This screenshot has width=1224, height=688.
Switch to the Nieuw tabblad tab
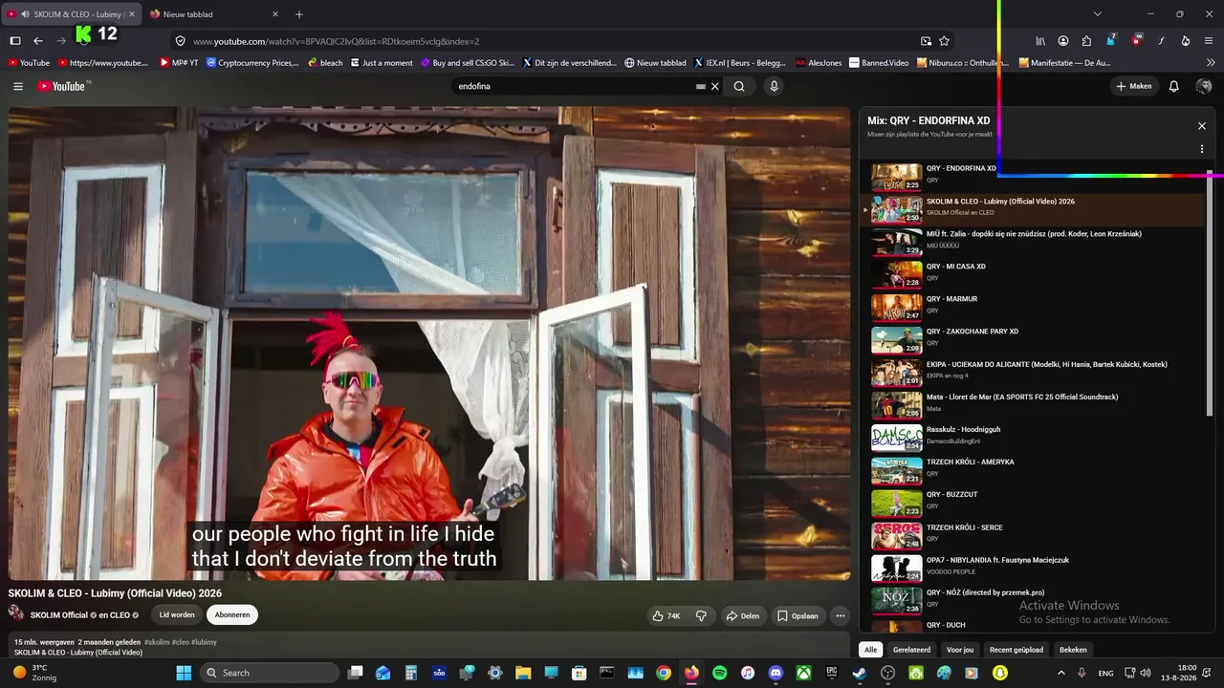[x=214, y=14]
